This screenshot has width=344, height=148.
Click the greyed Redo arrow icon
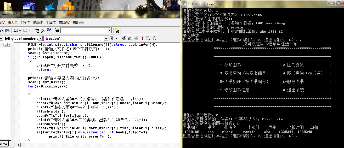25,31
